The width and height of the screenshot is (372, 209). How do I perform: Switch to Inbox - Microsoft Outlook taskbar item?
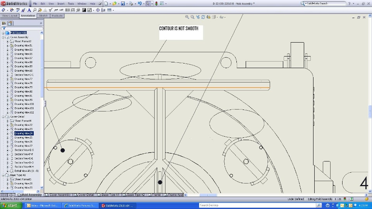point(43,206)
